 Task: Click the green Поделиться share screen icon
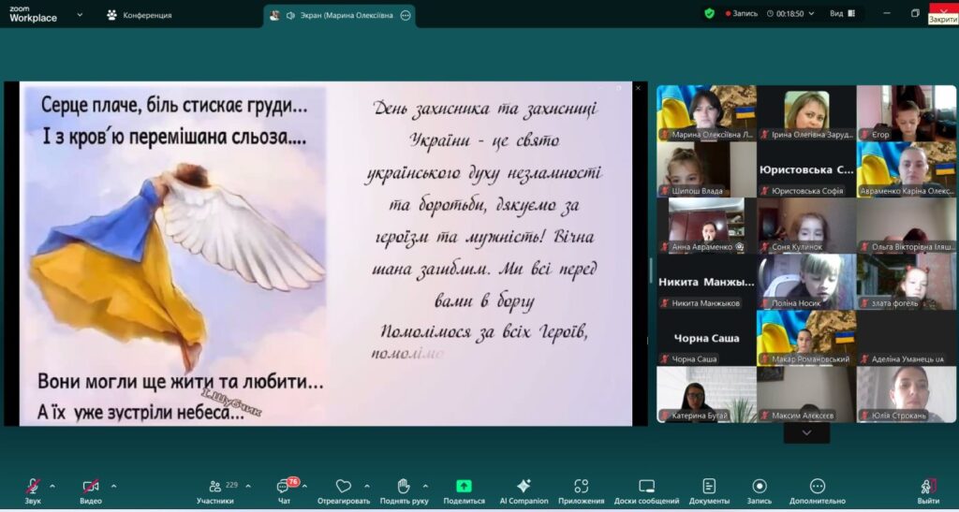click(464, 487)
